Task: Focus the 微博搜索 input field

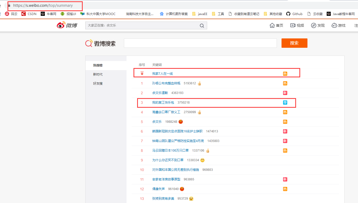Action: click(200, 43)
